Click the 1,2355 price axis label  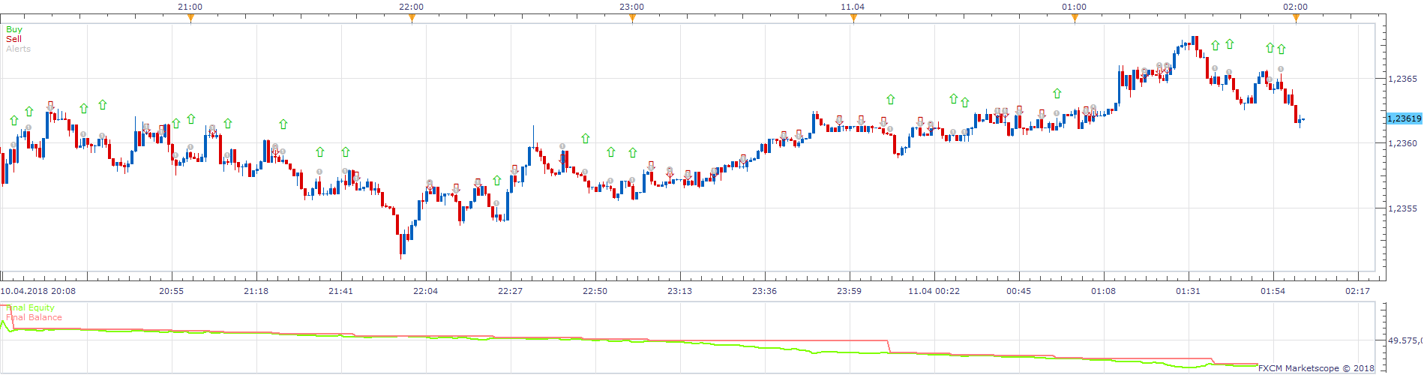tap(1402, 208)
